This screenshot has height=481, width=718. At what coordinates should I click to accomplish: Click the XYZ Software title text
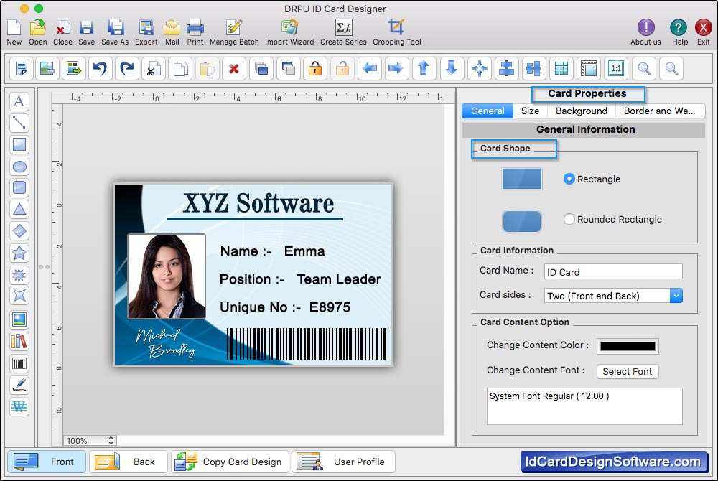point(258,203)
